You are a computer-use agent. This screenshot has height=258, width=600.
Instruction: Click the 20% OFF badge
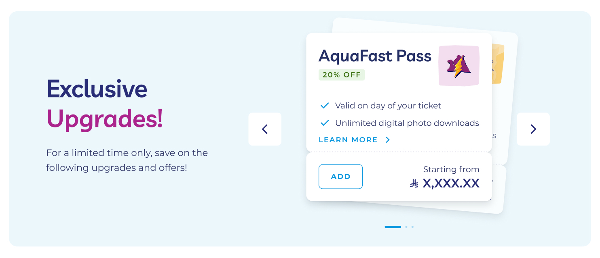[342, 75]
